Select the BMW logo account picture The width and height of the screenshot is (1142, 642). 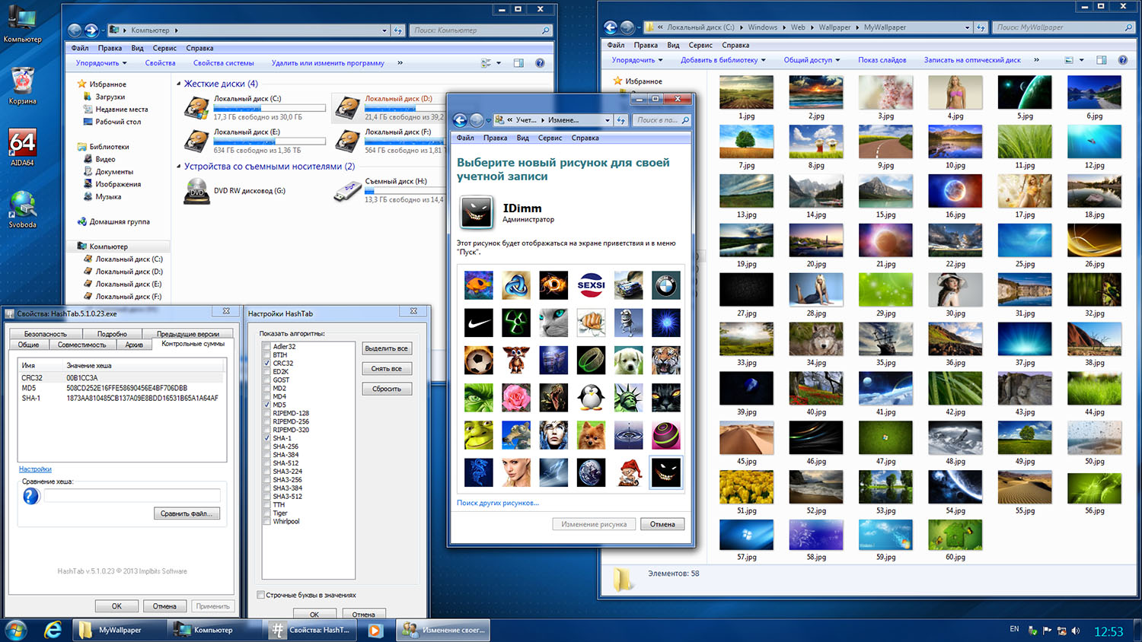[x=665, y=285]
